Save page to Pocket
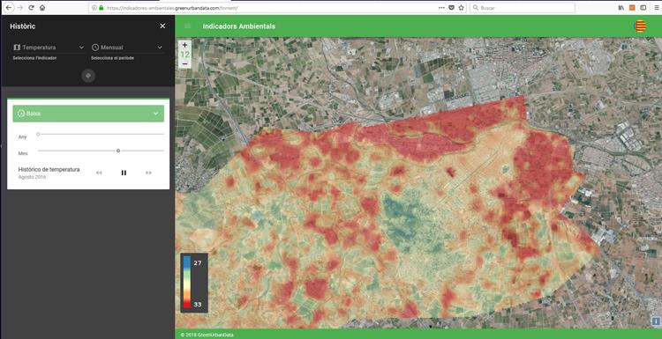 (451, 8)
